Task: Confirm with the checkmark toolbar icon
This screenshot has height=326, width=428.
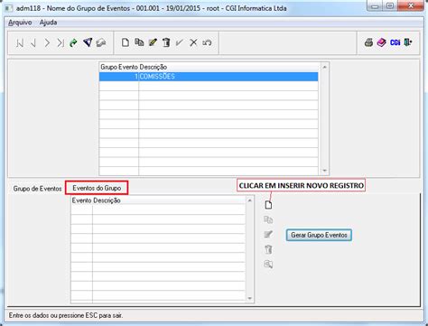Action: coord(180,42)
